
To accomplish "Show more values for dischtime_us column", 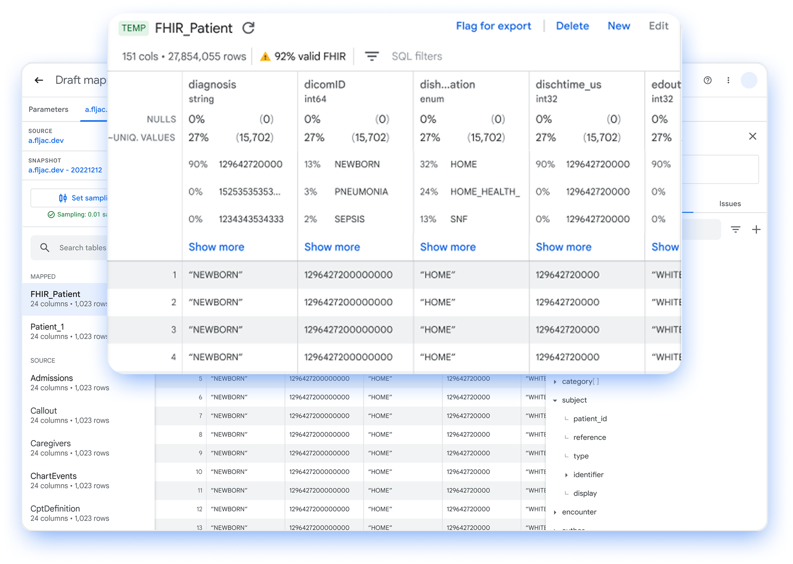I will [563, 247].
